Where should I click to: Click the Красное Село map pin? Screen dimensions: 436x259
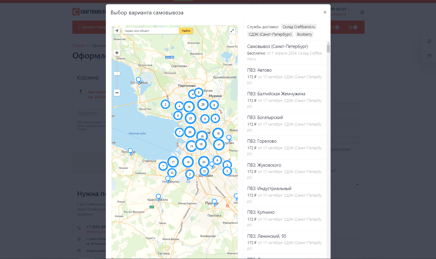point(158,198)
